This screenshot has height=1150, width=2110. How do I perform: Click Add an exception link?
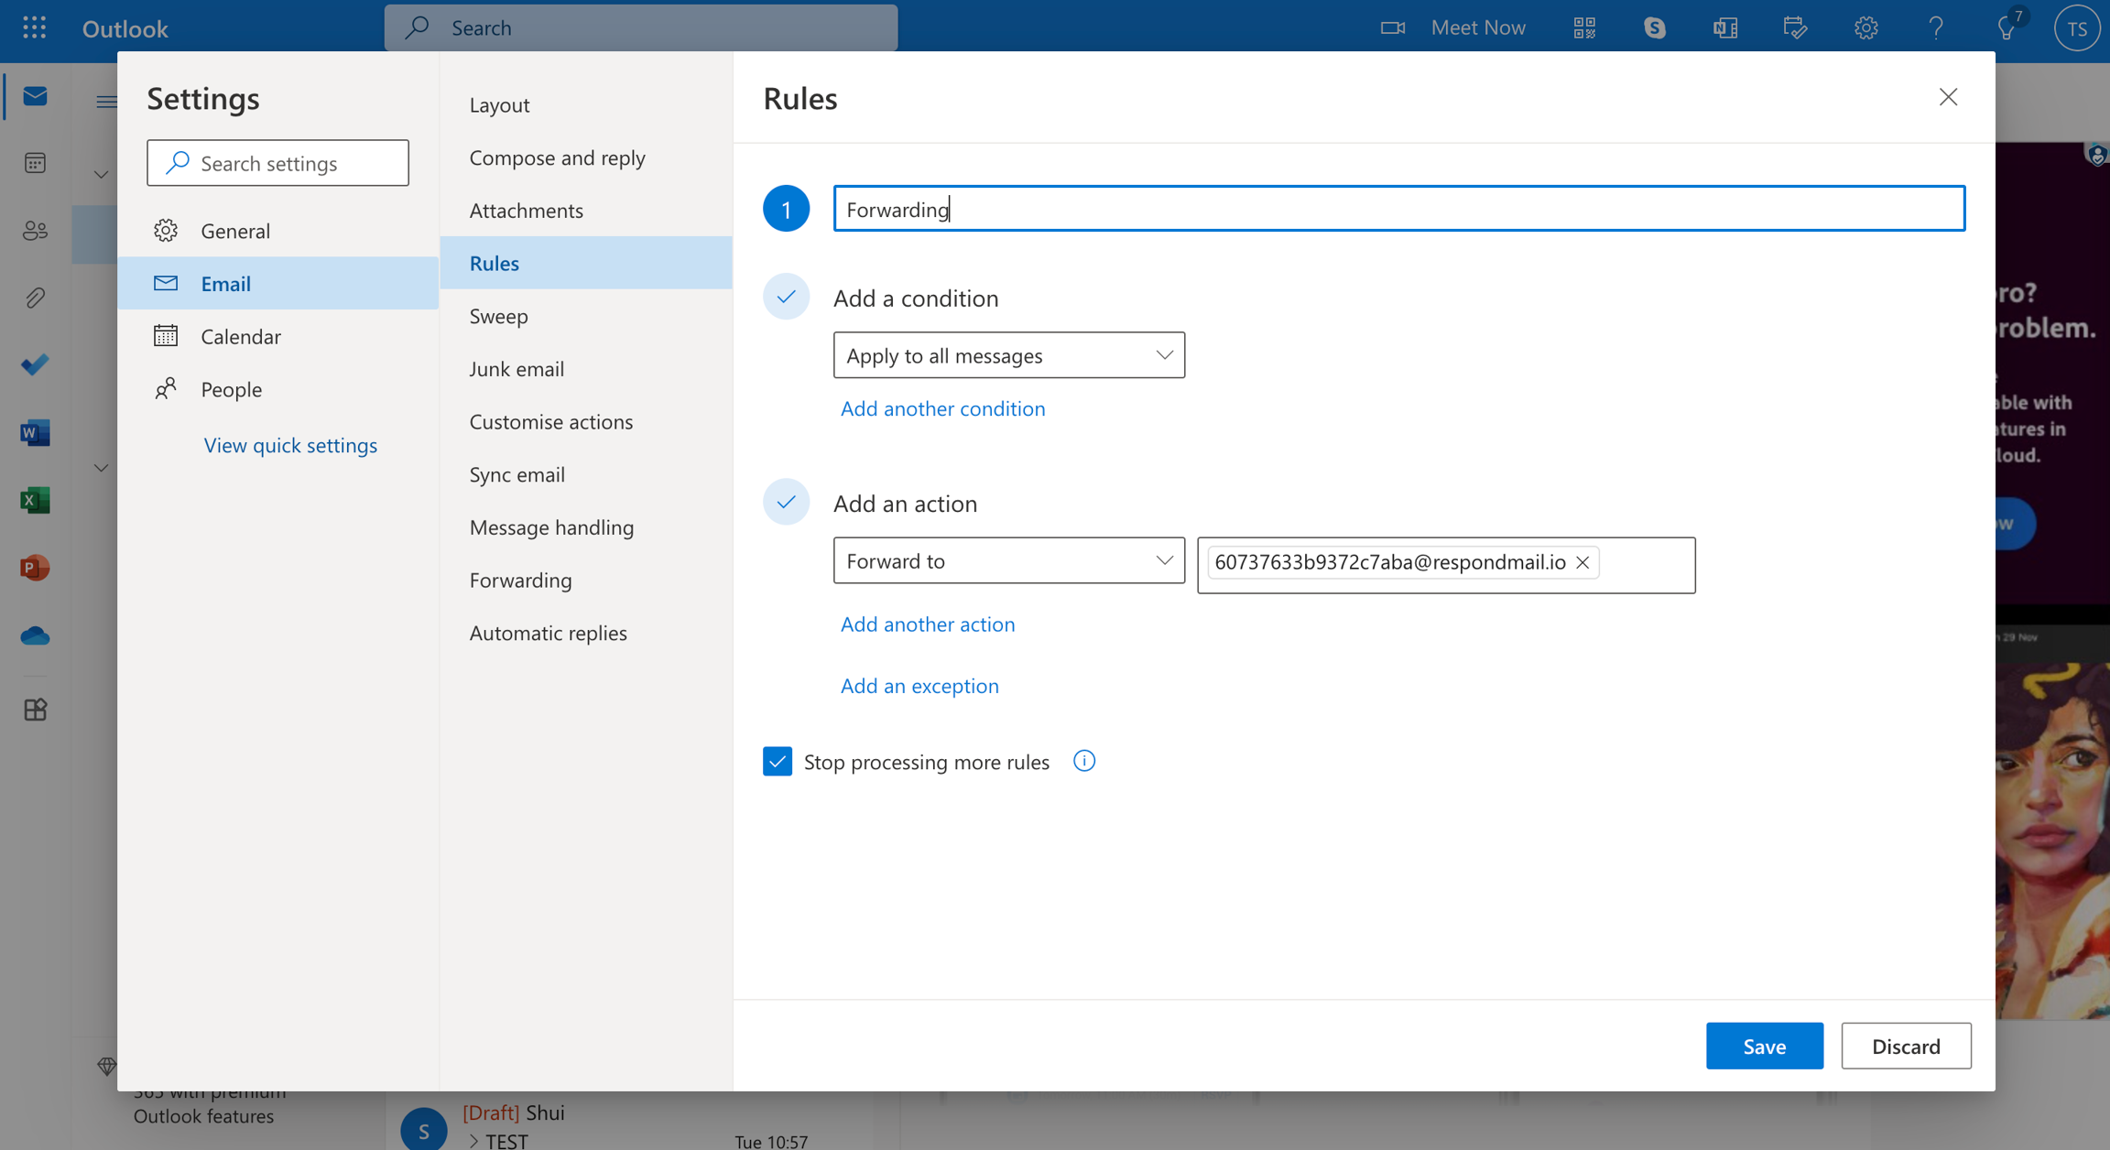click(x=919, y=686)
